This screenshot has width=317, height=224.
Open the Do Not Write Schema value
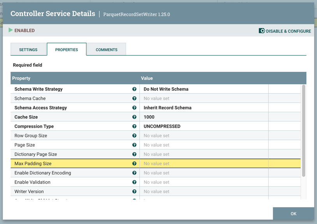[x=166, y=89]
